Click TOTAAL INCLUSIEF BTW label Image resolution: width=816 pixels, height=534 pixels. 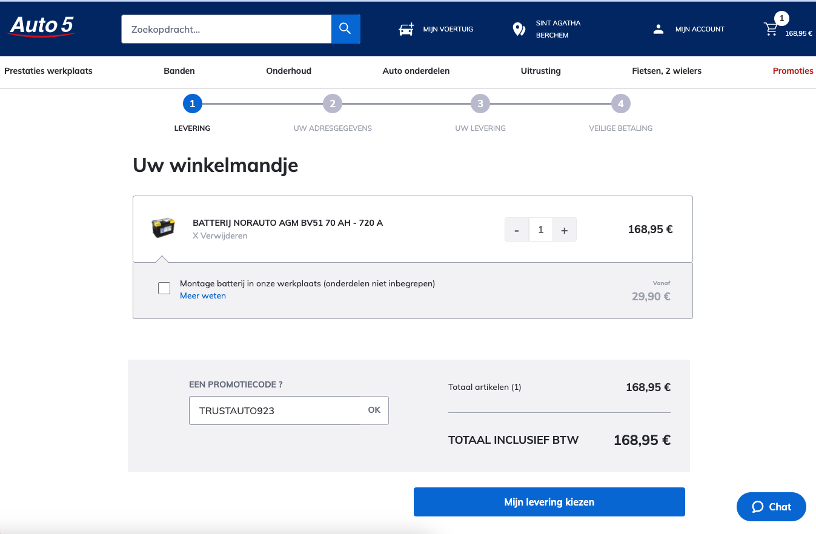click(514, 440)
